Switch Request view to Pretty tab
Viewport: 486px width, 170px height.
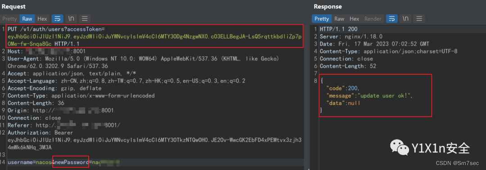9,19
